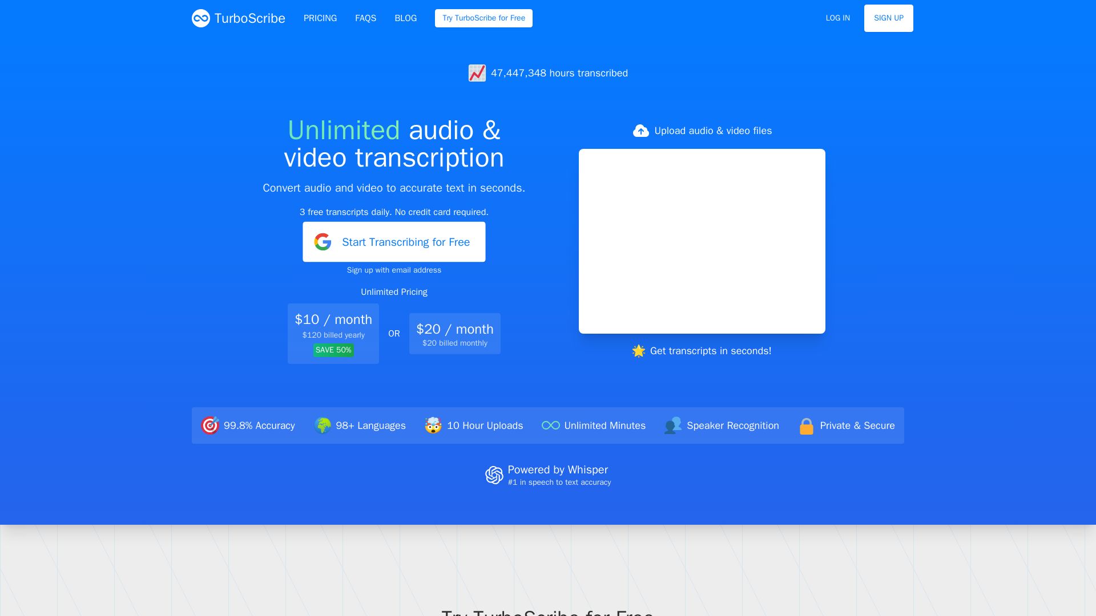This screenshot has height=616, width=1096.
Task: Click the exploding head emoji for 10 Hour Uploads
Action: (433, 425)
